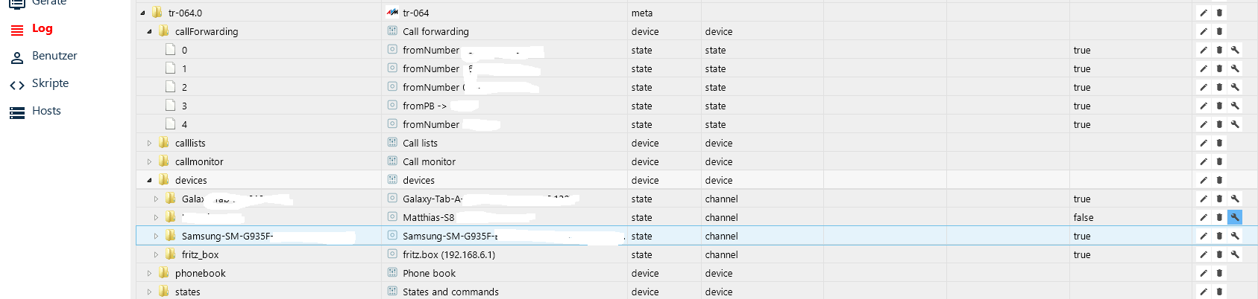Select the phonebook tree item
Viewport: 1258px width, 299px height.
(200, 273)
